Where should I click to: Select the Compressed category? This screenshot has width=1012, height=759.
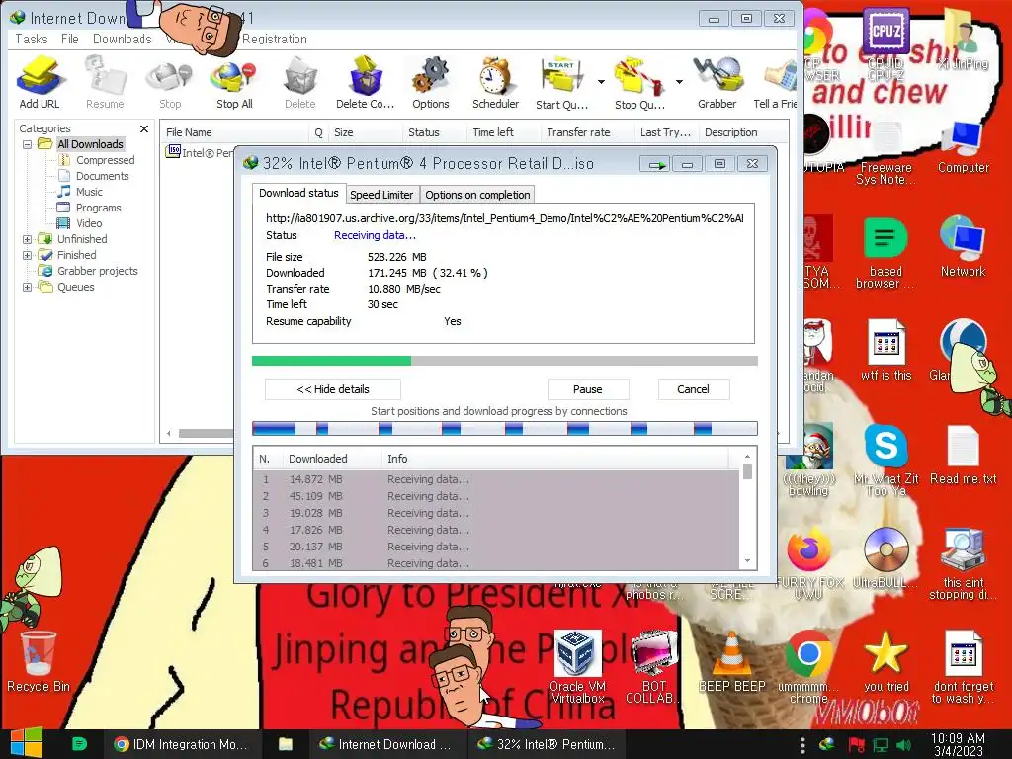(x=105, y=160)
